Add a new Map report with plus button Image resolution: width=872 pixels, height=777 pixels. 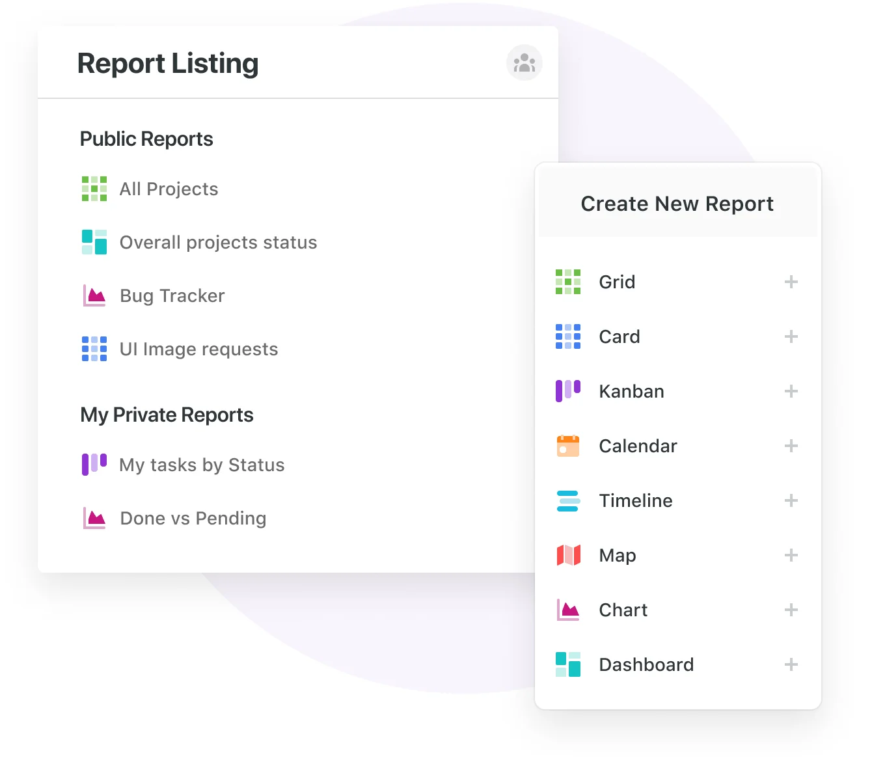click(791, 555)
